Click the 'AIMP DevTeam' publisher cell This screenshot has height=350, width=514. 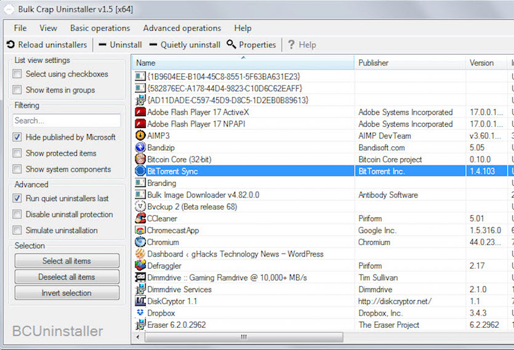pyautogui.click(x=385, y=136)
